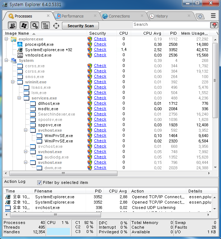
Task: Click the System computer icon
Action: [14, 60]
